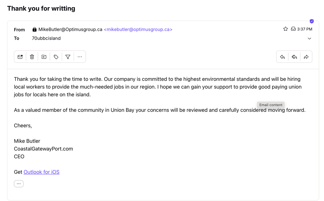Click the sender's lock encryption icon
This screenshot has width=324, height=201.
pos(34,30)
